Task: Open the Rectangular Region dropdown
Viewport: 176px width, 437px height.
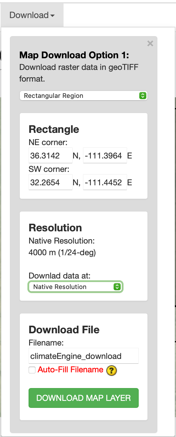Action: pyautogui.click(x=83, y=96)
